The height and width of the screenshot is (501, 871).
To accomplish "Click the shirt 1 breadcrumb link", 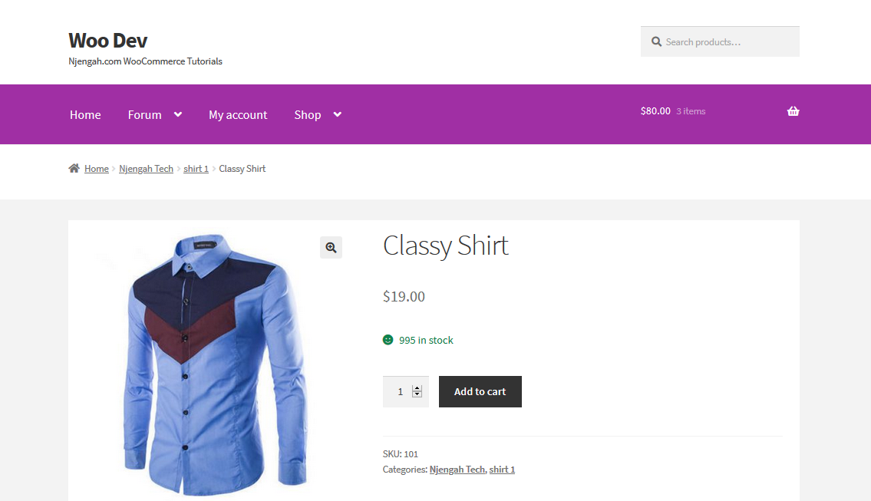I will point(196,169).
